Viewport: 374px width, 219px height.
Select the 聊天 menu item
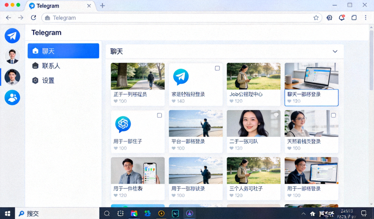pyautogui.click(x=63, y=51)
